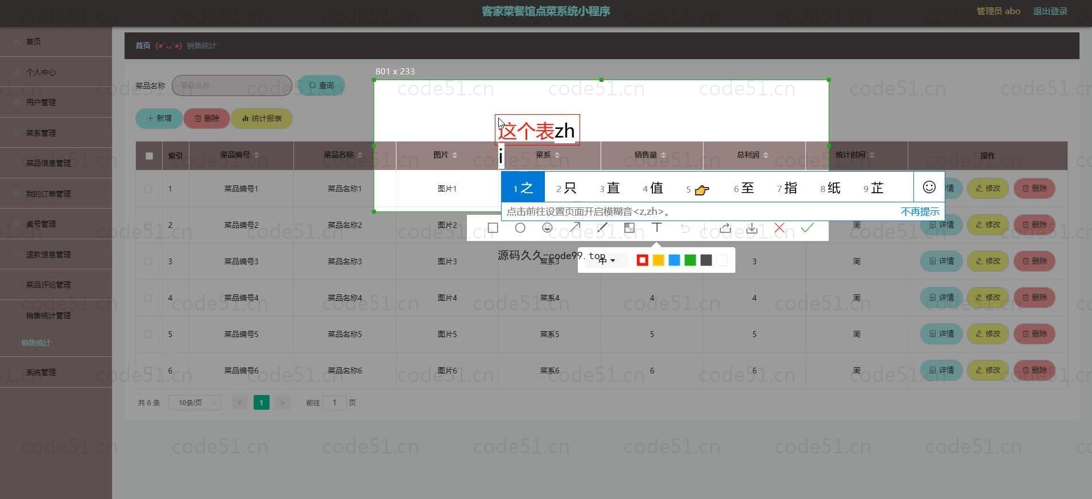Click 删除 for row 菜品编号6
Image resolution: width=1092 pixels, height=499 pixels.
click(x=1035, y=370)
